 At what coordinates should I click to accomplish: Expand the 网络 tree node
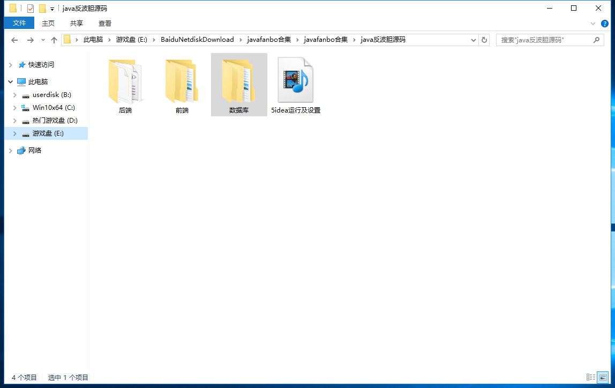tap(11, 151)
